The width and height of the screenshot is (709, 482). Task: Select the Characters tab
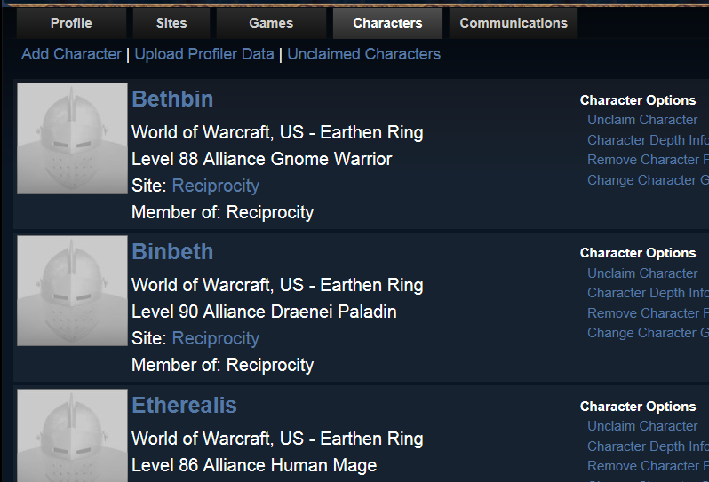pyautogui.click(x=387, y=23)
